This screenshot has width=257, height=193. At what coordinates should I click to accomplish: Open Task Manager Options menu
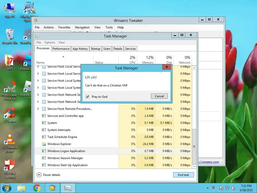click(50, 42)
